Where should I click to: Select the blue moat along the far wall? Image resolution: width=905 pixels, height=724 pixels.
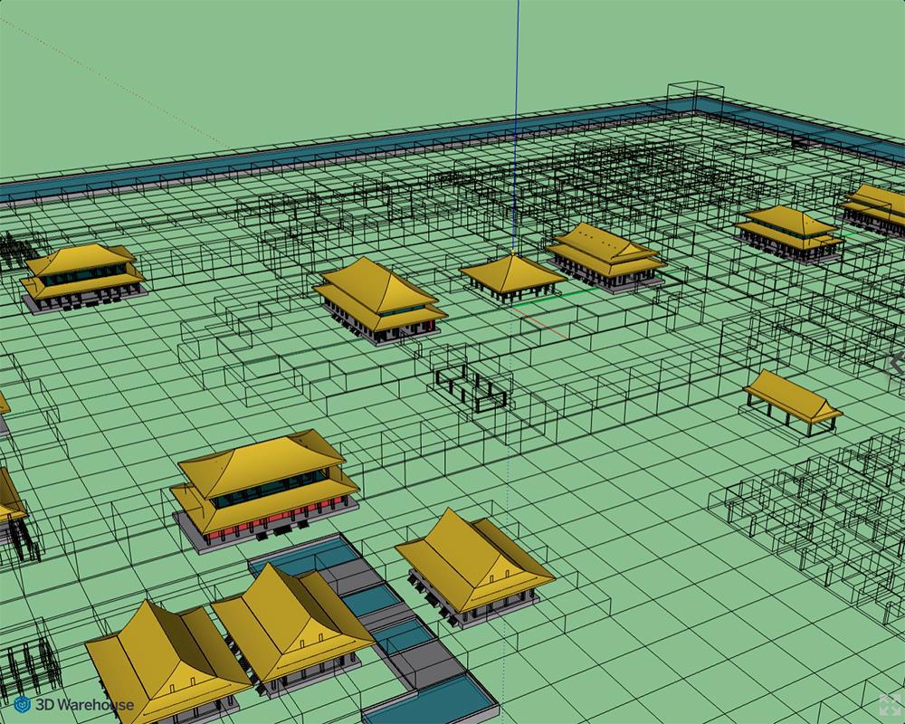point(362,154)
